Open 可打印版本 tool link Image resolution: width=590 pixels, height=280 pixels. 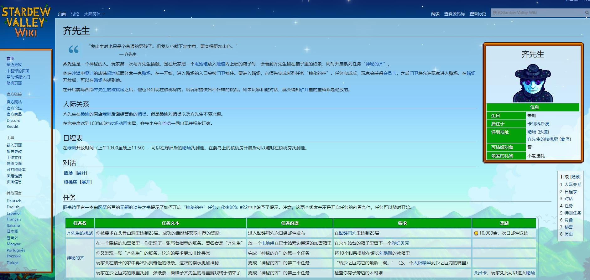point(16,169)
